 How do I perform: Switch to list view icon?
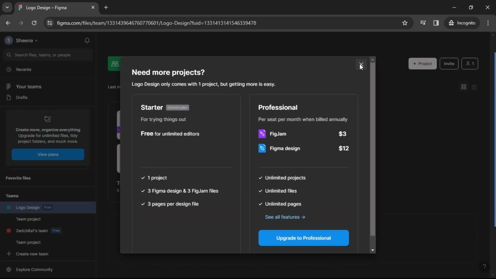tap(474, 87)
